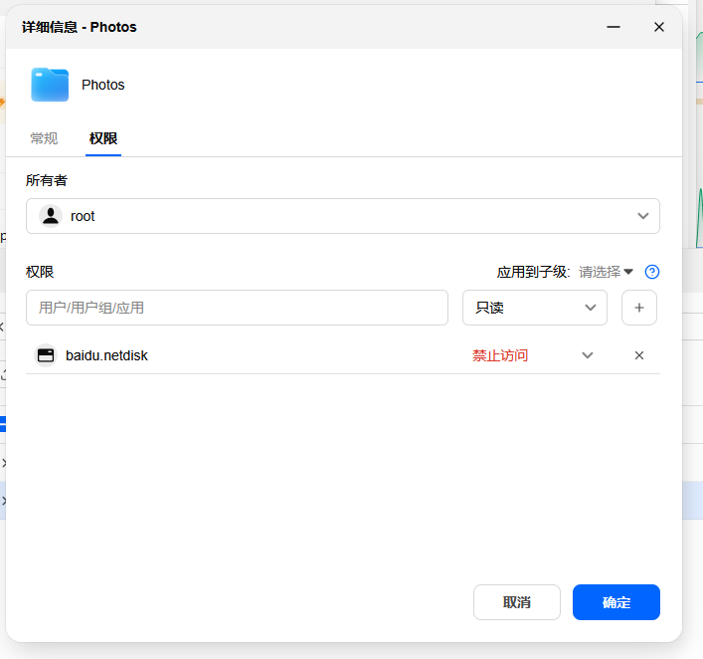Remove the baidu.netdisk permission entry
The image size is (703, 659).
[x=639, y=355]
